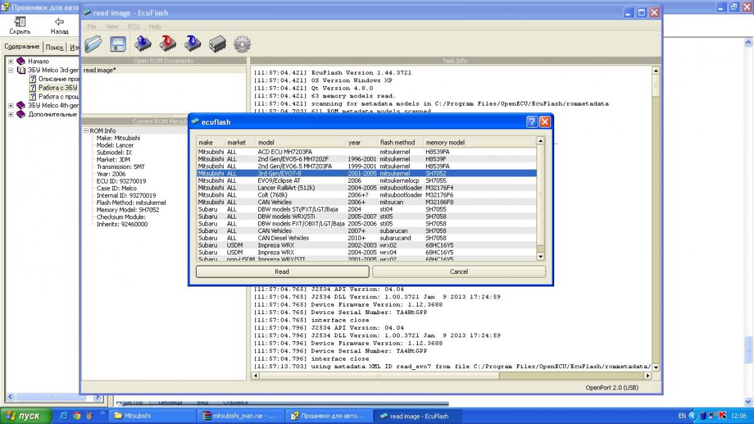Click the blue down-arrow chip toolbar icon
This screenshot has height=424, width=754.
(192, 43)
